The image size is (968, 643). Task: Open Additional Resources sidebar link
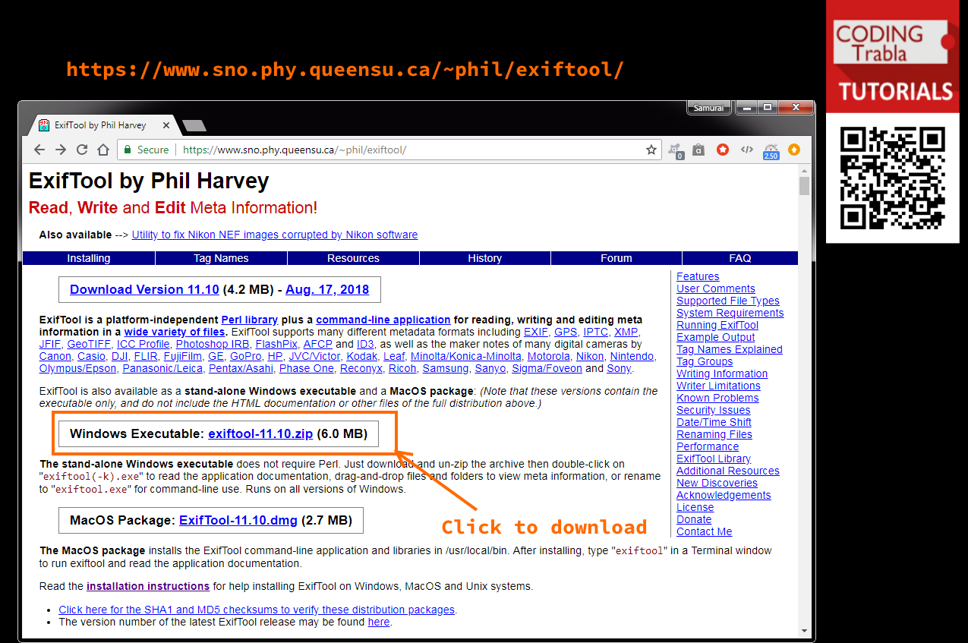tap(728, 471)
